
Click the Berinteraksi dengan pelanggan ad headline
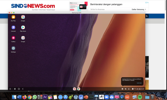106,4
